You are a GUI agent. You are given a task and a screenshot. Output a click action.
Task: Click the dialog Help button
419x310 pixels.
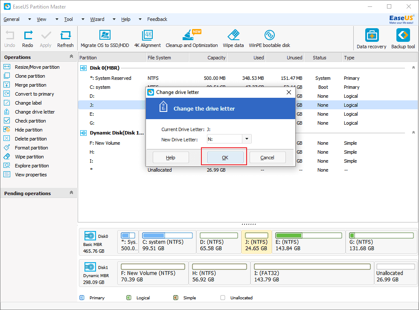(171, 158)
